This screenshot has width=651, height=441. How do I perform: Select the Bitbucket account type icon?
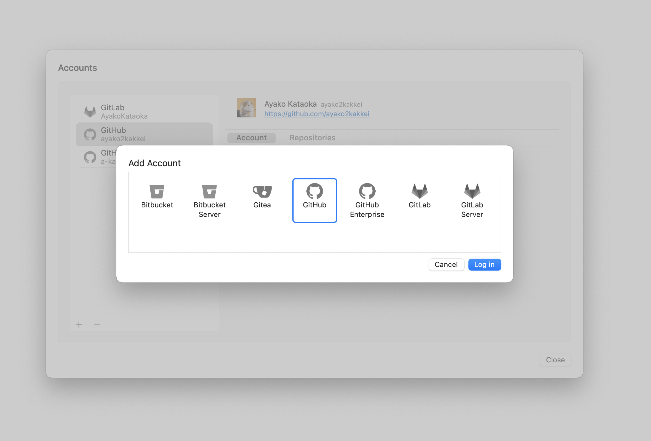[x=157, y=191]
